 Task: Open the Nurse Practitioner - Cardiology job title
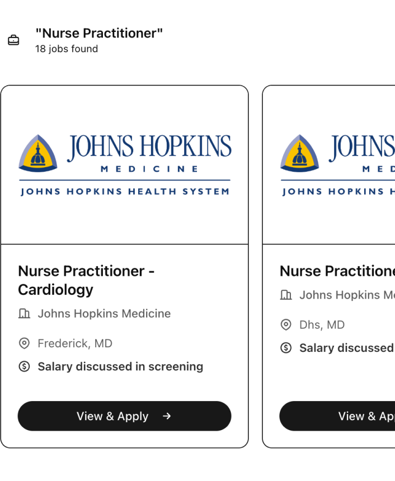click(86, 280)
